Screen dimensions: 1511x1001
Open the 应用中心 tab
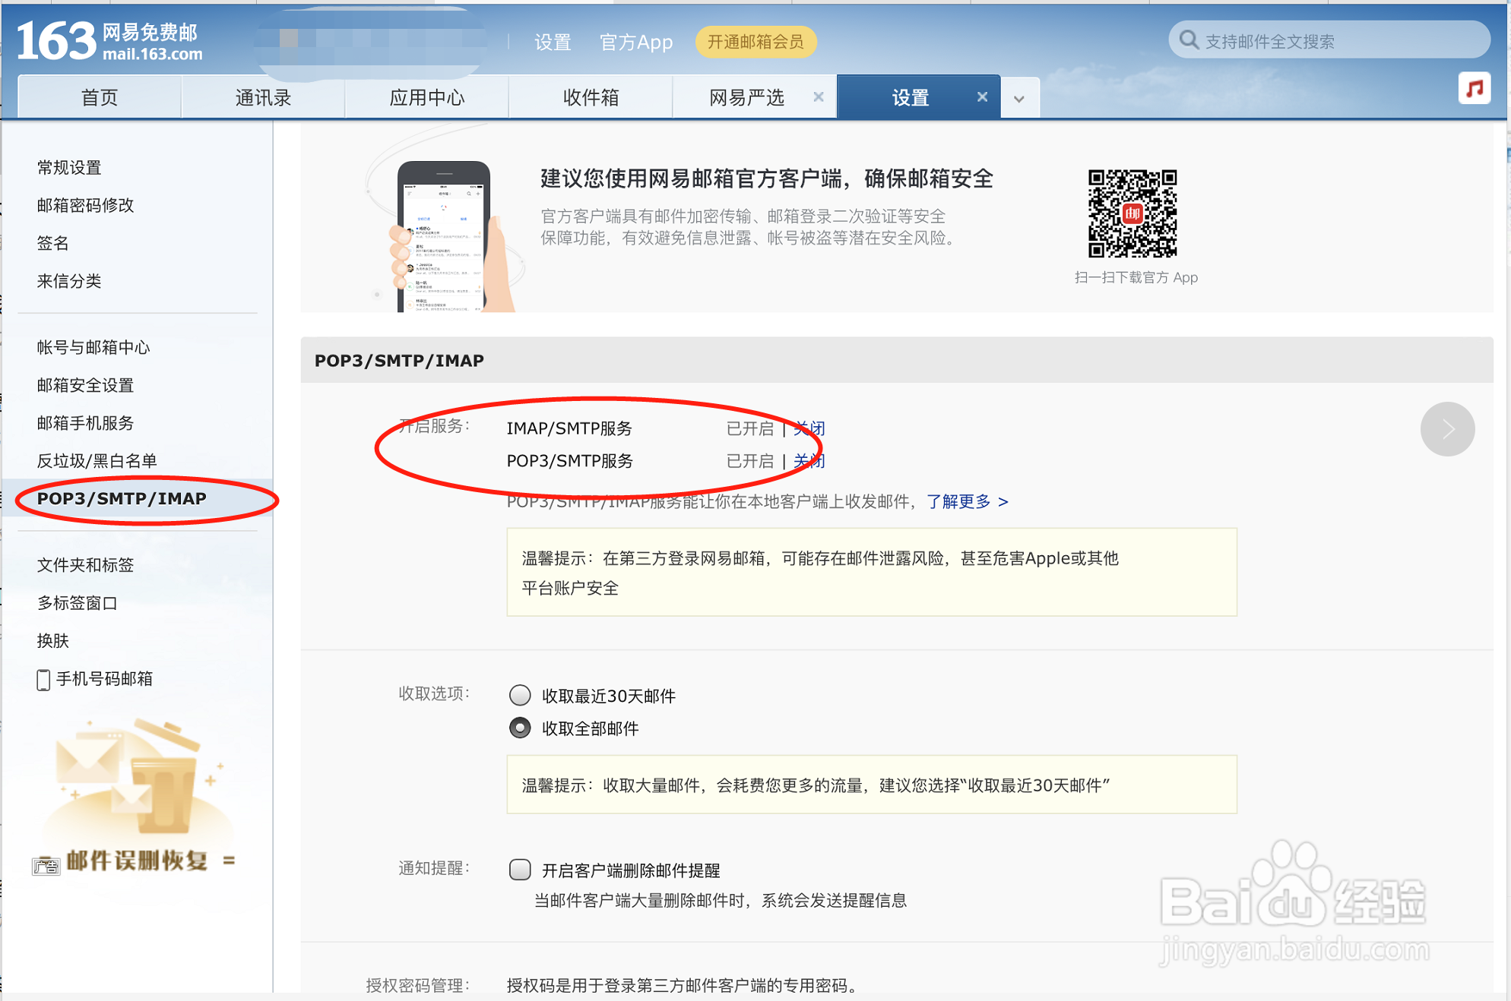[x=427, y=96]
